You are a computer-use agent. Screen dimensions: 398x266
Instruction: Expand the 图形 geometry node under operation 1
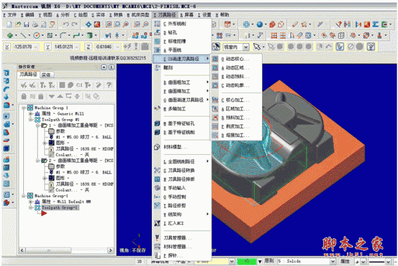tap(44, 143)
